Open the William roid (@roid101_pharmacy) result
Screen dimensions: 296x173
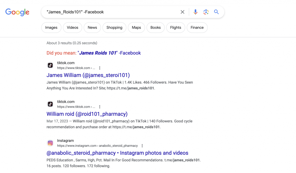click(x=87, y=114)
